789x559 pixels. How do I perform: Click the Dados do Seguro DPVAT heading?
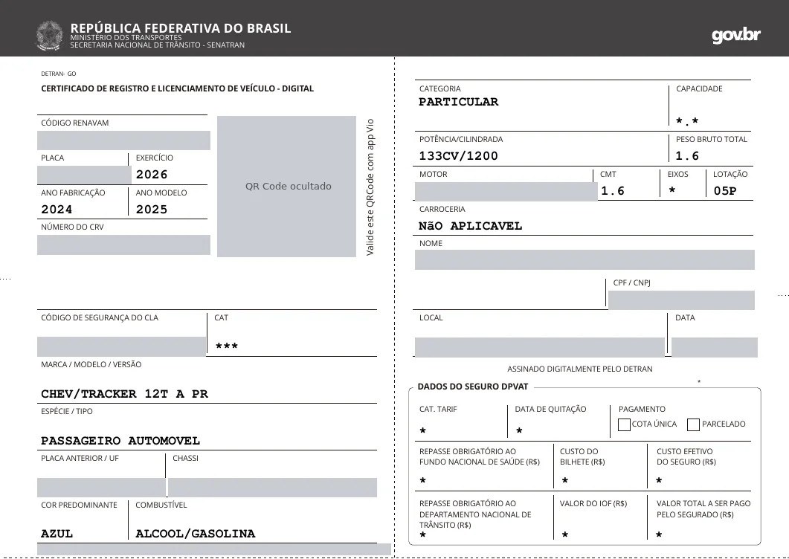click(473, 387)
